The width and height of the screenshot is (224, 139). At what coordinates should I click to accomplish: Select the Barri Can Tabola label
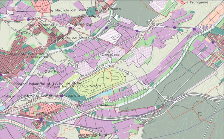pos(92,105)
